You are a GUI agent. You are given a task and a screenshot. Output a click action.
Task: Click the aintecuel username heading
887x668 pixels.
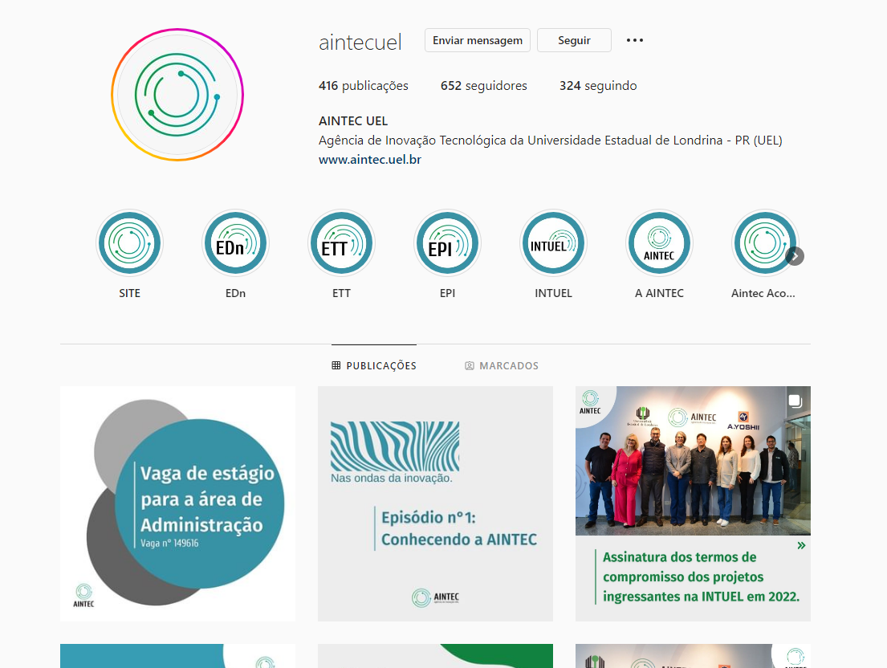[360, 42]
